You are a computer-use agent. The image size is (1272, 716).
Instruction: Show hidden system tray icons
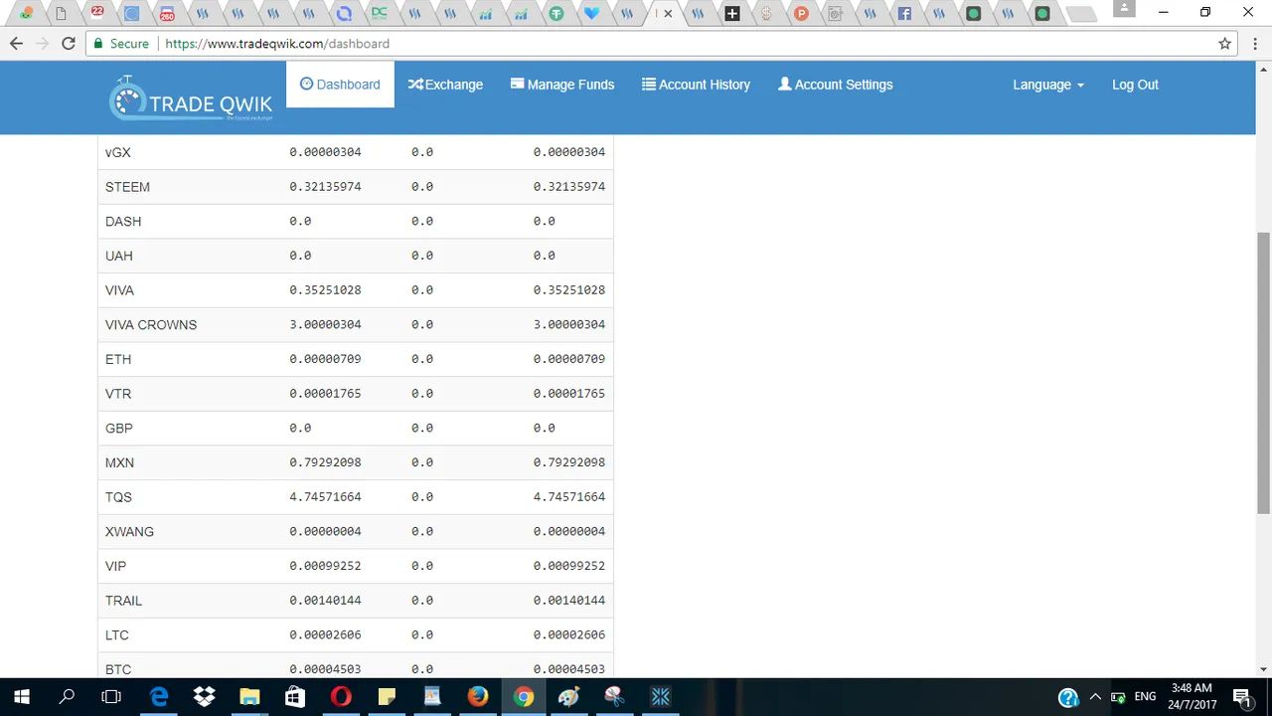pyautogui.click(x=1095, y=697)
